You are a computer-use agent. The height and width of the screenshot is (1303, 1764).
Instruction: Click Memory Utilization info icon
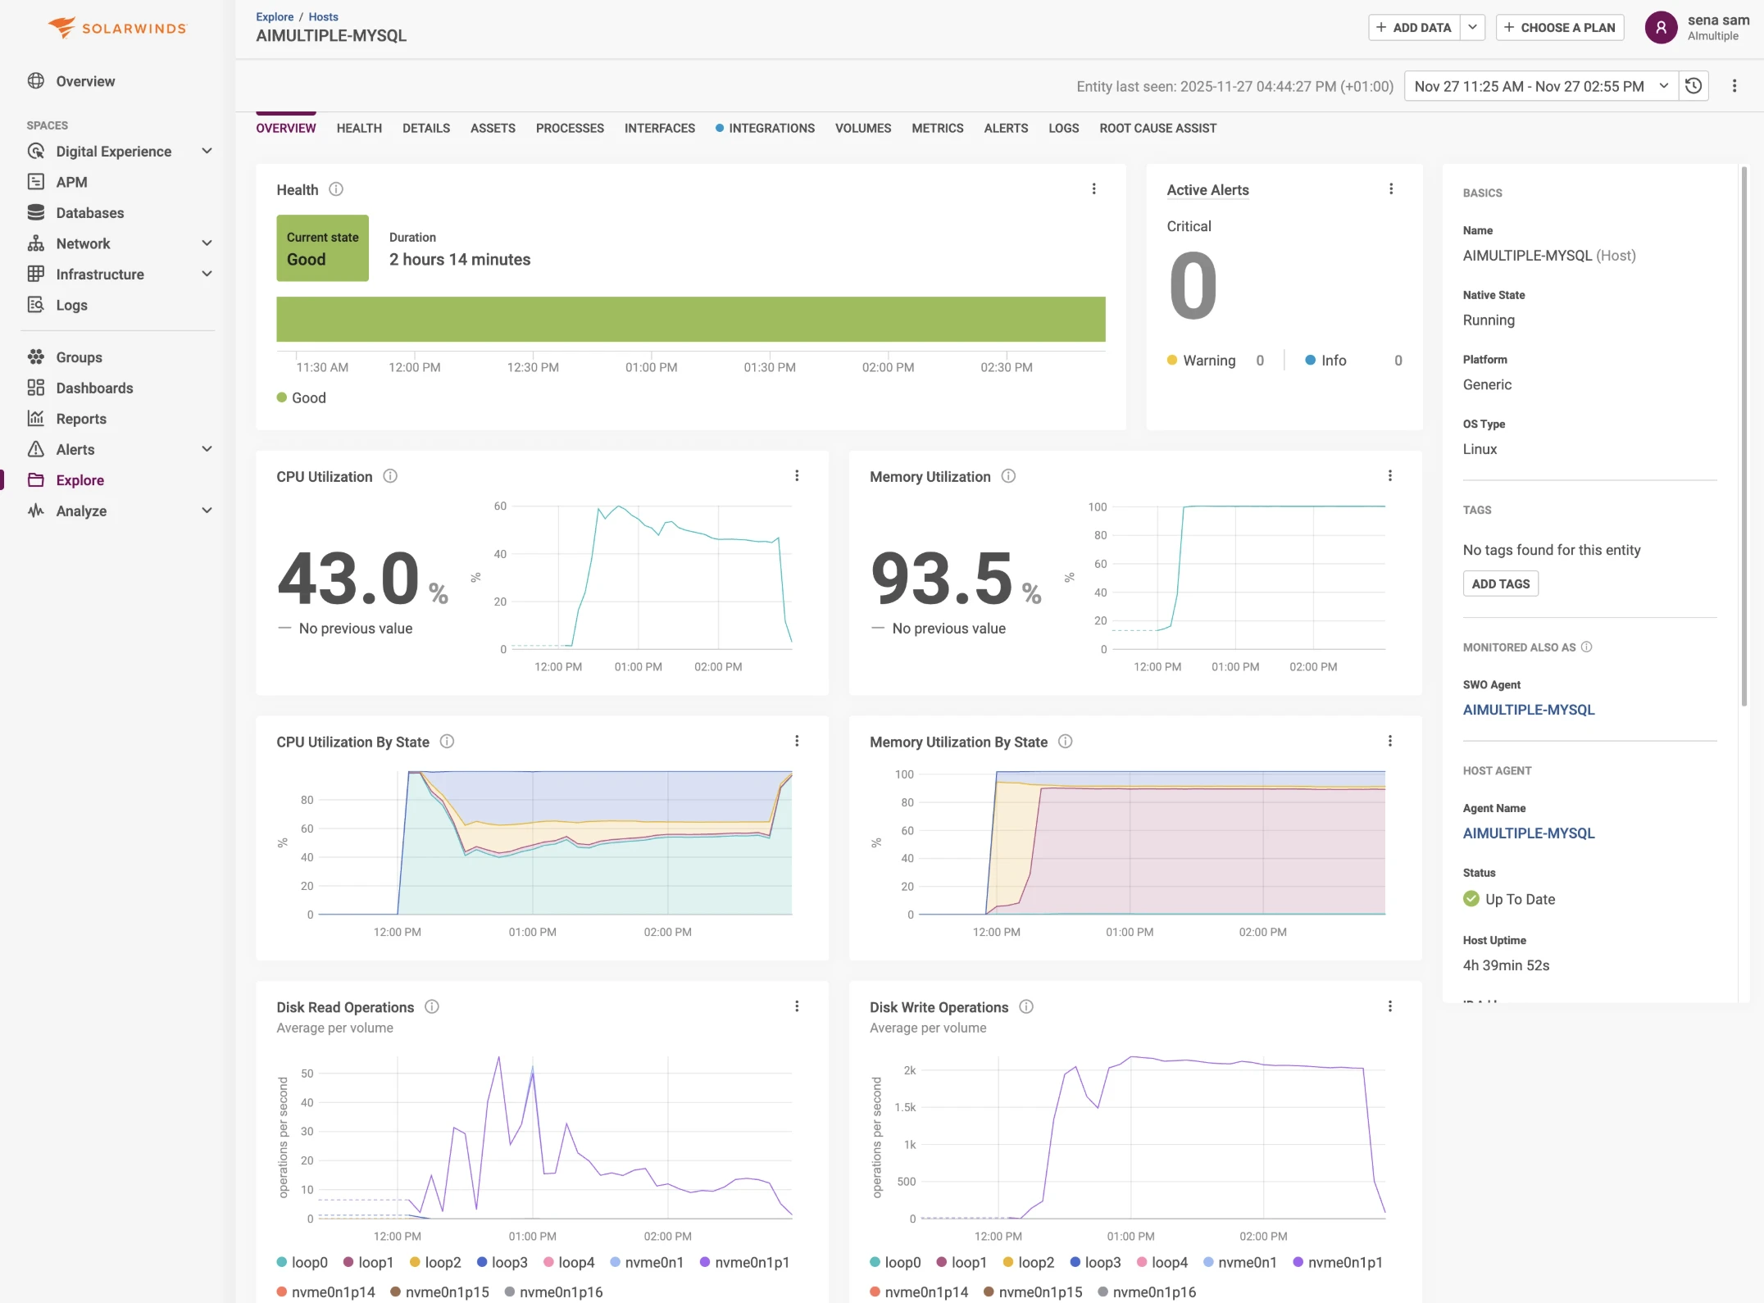[x=1008, y=476]
